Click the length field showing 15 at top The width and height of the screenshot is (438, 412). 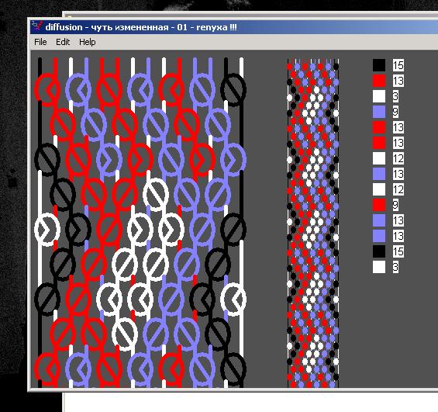click(x=398, y=65)
